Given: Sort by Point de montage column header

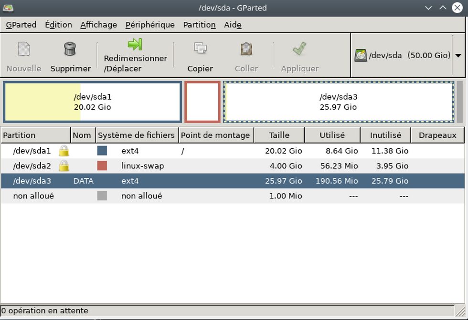Looking at the screenshot, I should (216, 135).
